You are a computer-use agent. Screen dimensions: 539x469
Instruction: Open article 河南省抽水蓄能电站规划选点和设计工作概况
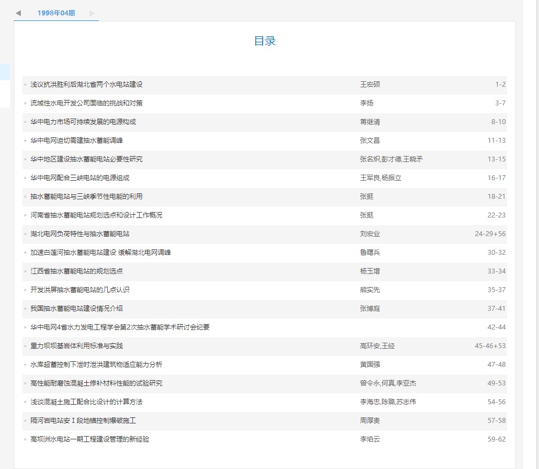[96, 215]
